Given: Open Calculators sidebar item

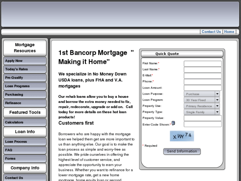Looking at the screenshot, I should [x=25, y=123].
